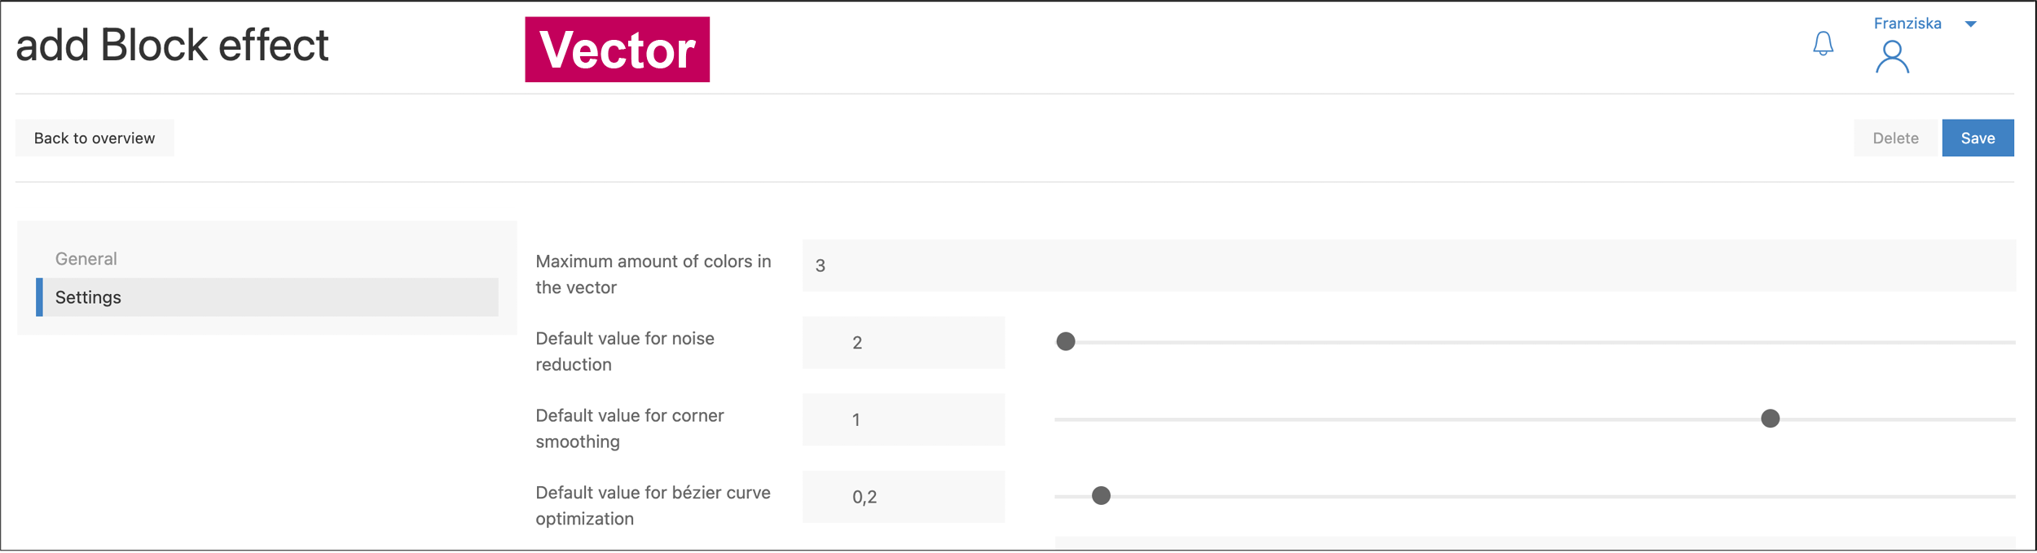Click the corner smoothing value field
The image size is (2037, 553).
(903, 420)
